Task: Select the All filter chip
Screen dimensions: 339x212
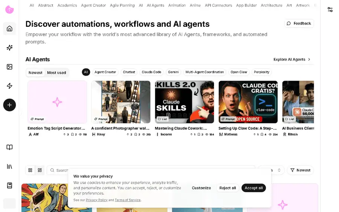Action: (x=86, y=72)
